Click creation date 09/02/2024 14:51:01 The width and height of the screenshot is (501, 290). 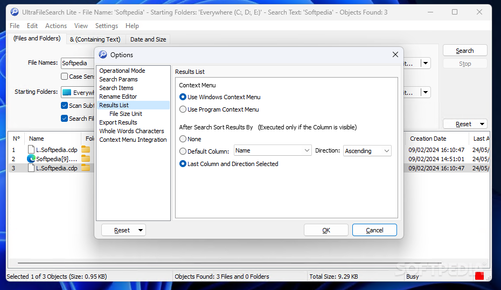436,159
